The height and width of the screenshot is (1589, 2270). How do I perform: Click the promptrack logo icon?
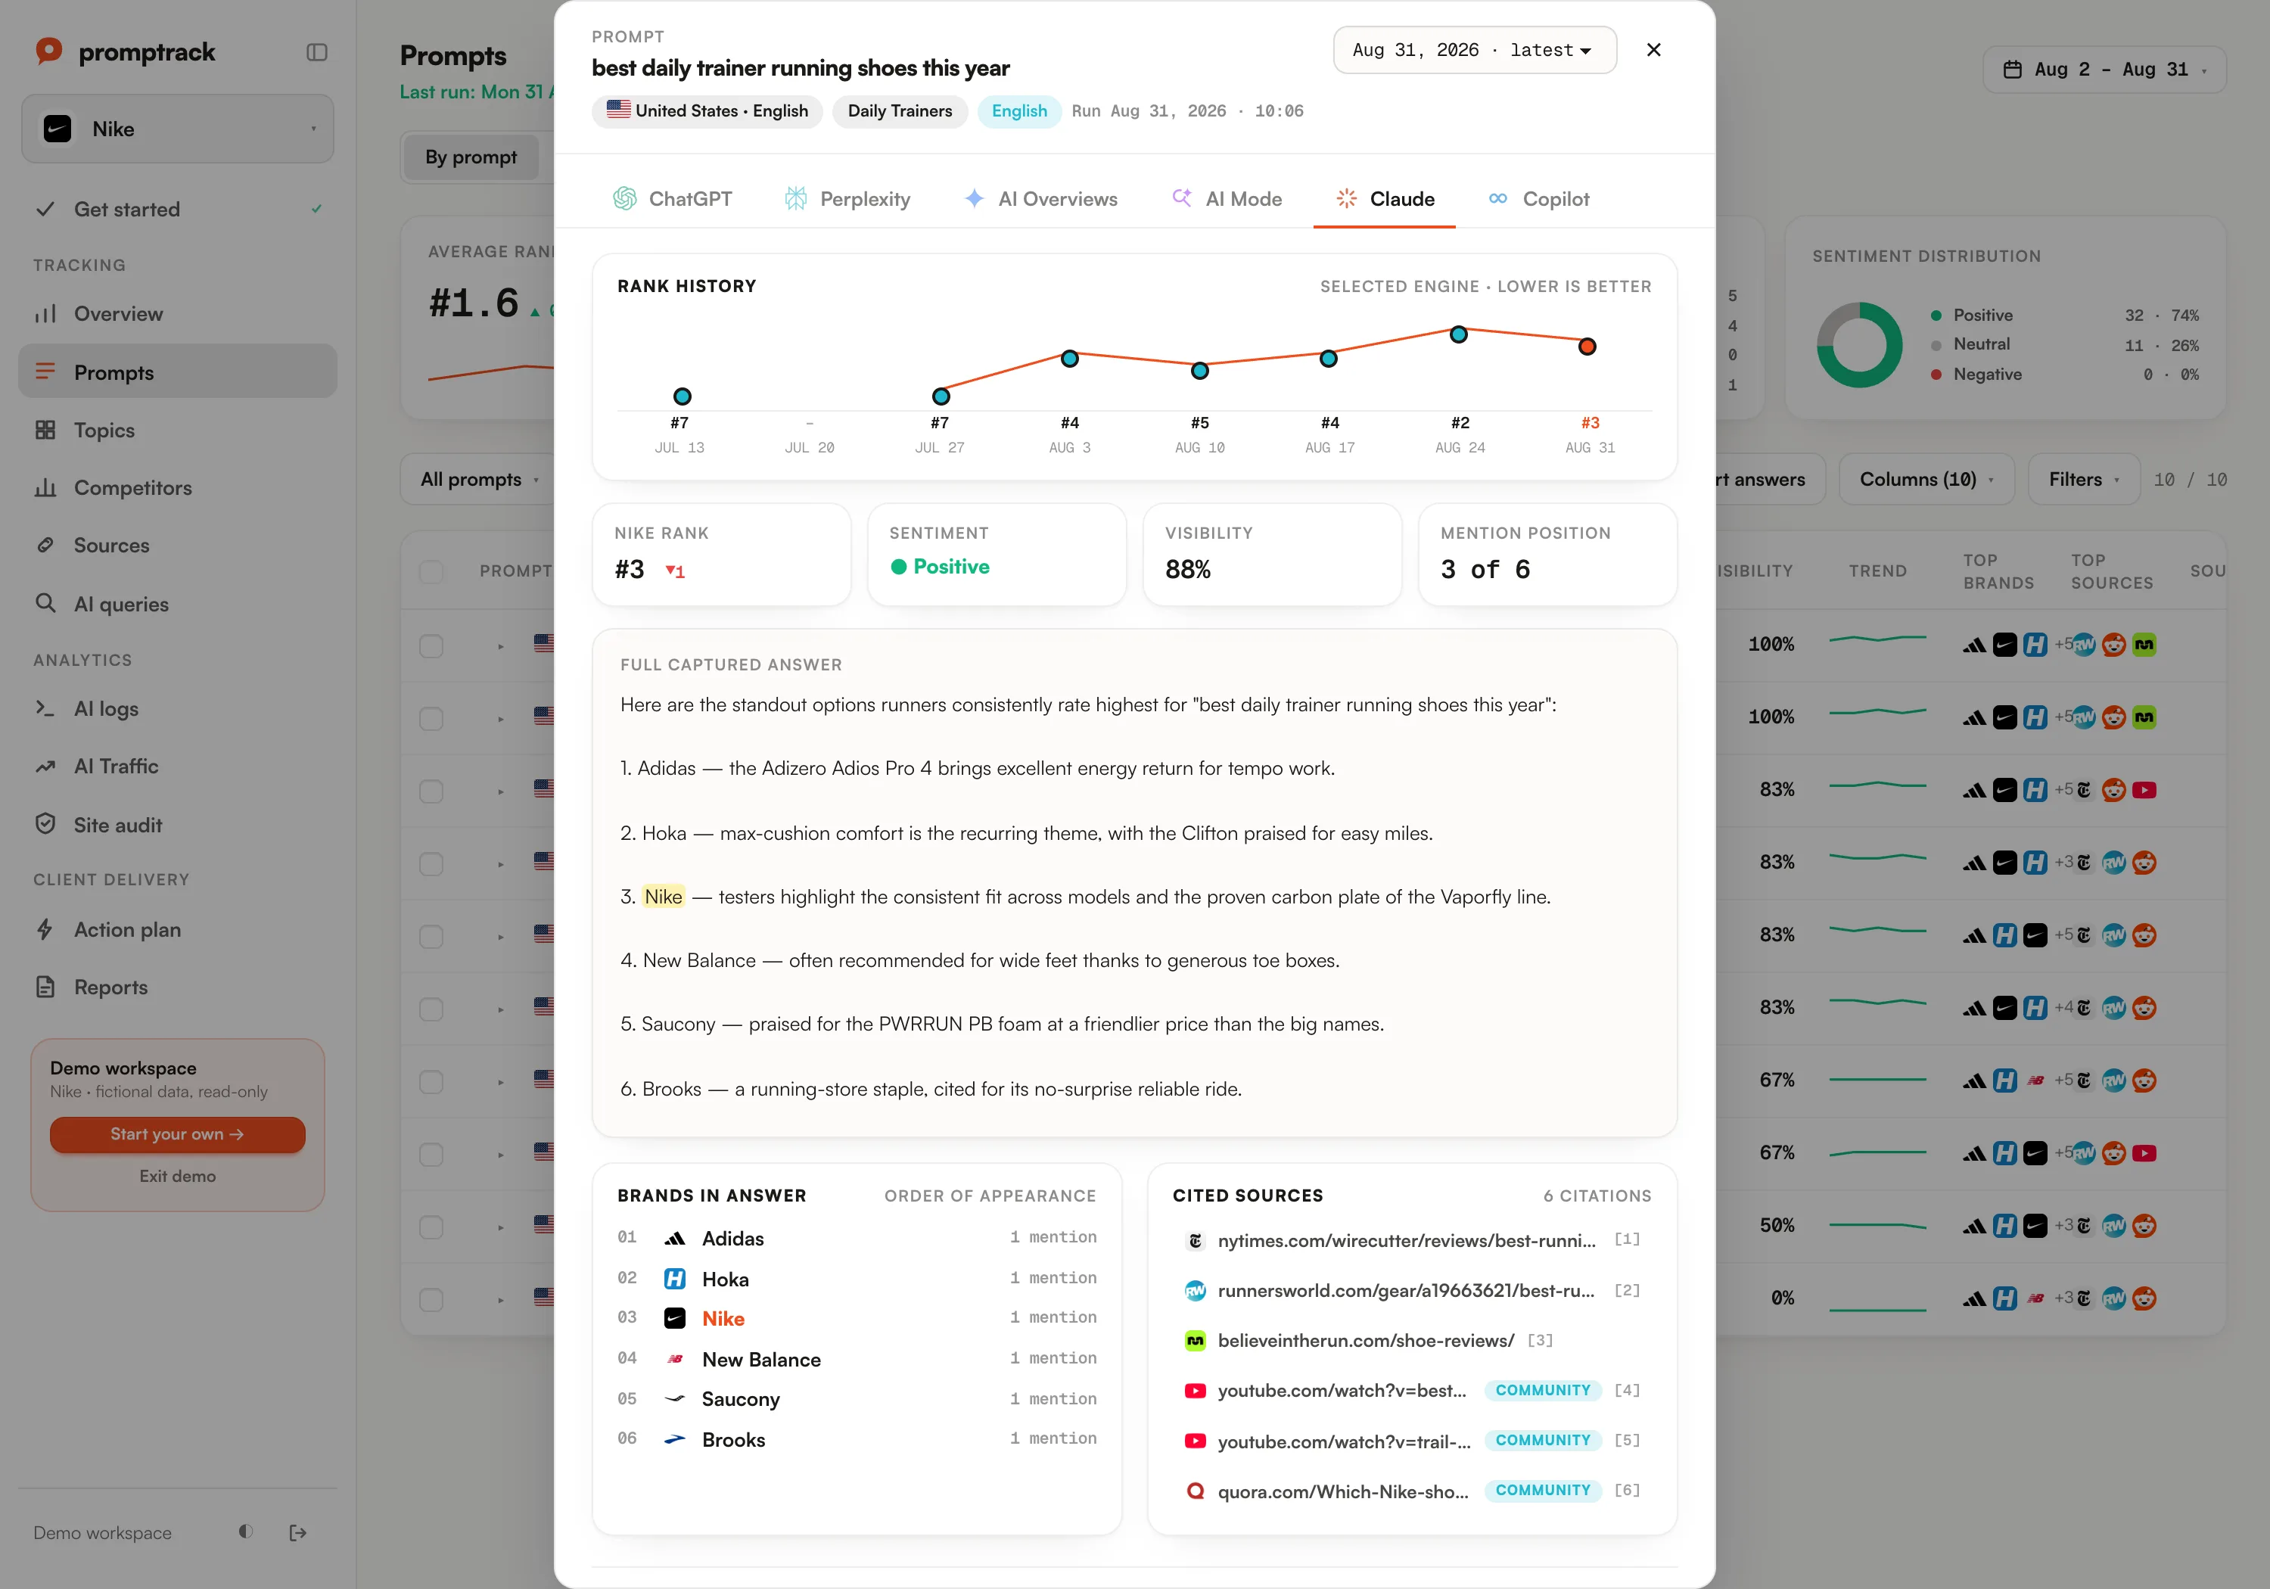click(x=48, y=51)
